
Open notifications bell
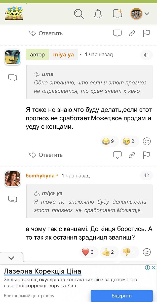(98, 14)
